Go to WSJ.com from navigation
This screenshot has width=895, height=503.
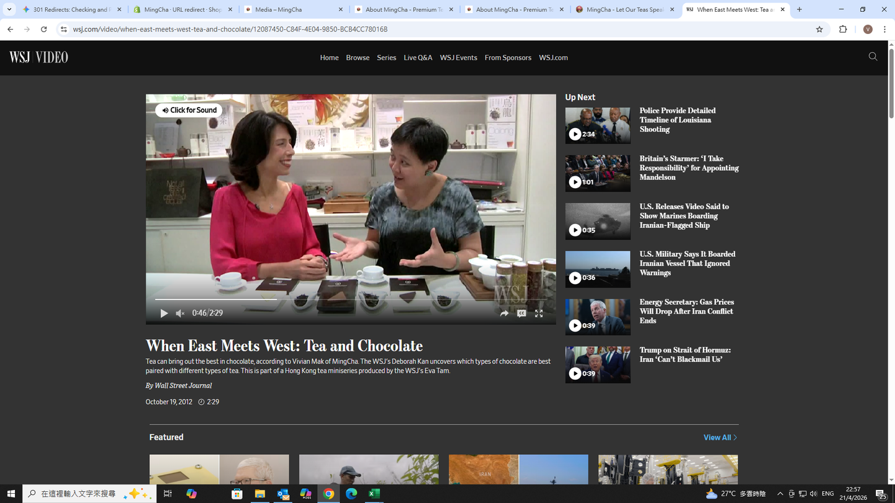click(x=553, y=58)
